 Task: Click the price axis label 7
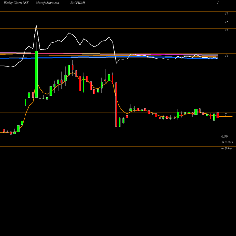pos(226,115)
